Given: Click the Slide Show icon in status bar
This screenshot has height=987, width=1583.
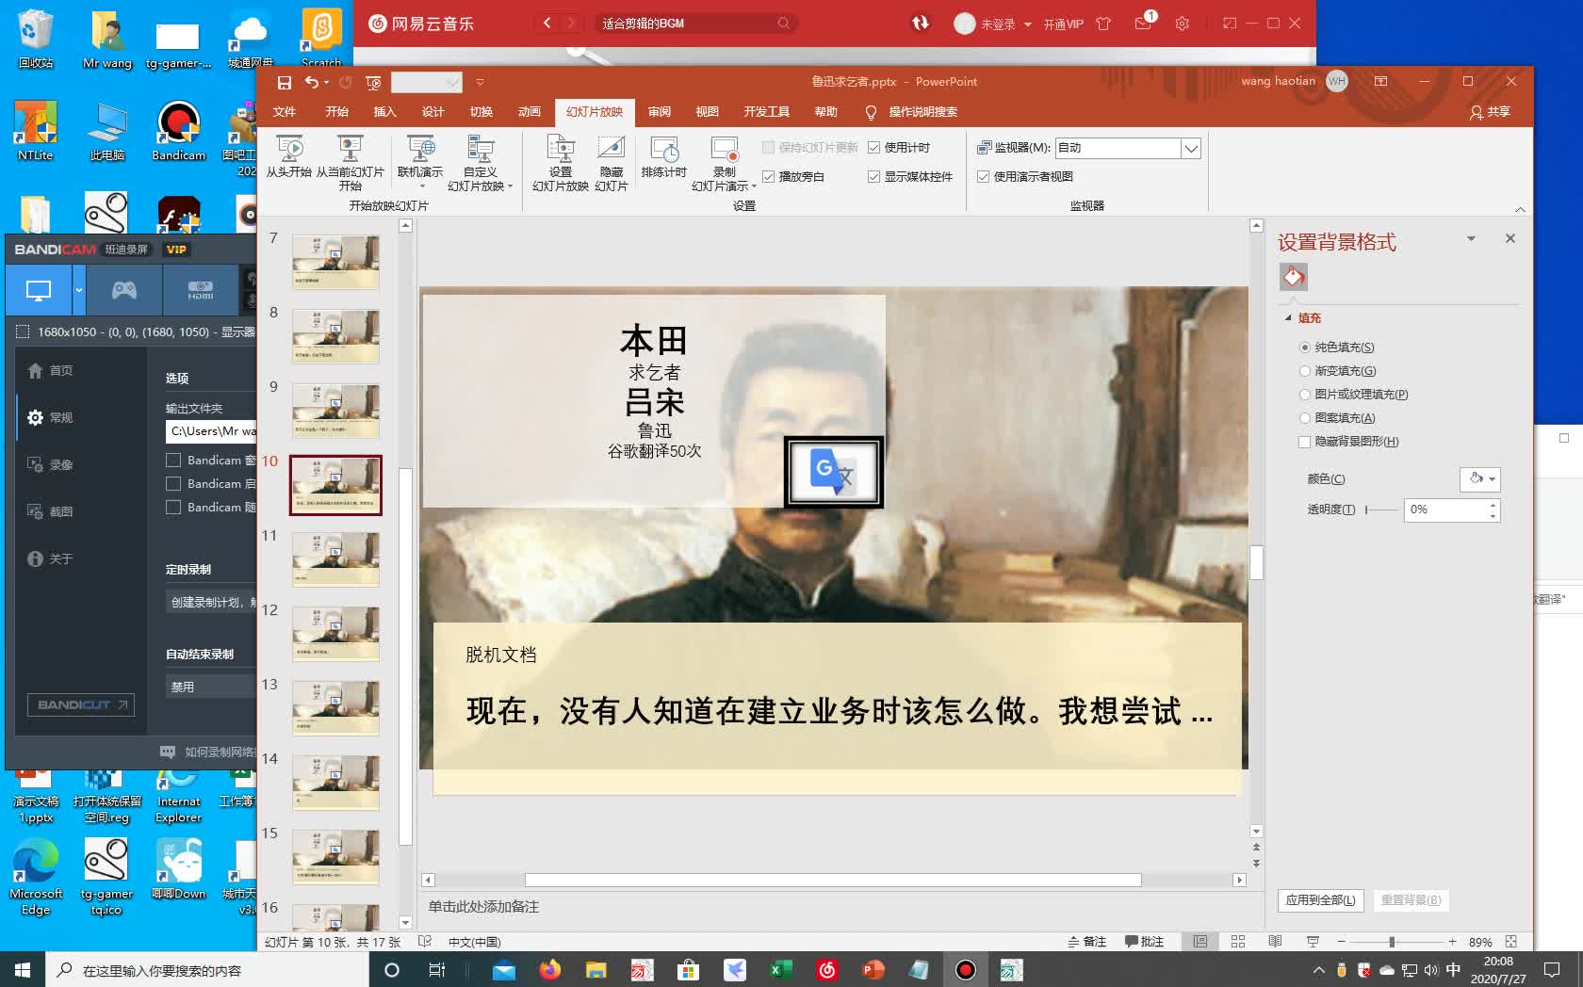Looking at the screenshot, I should coord(1313,942).
